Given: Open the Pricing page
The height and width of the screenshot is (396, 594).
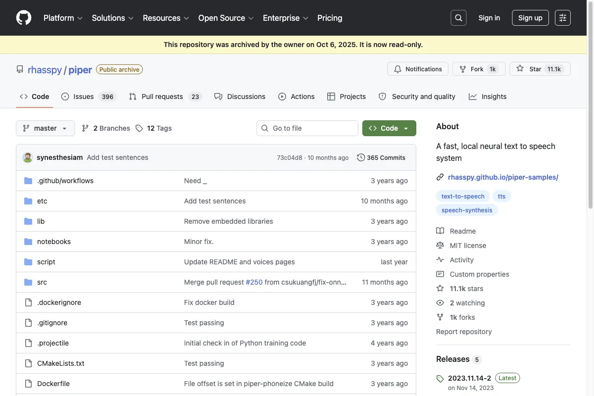Looking at the screenshot, I should point(330,18).
